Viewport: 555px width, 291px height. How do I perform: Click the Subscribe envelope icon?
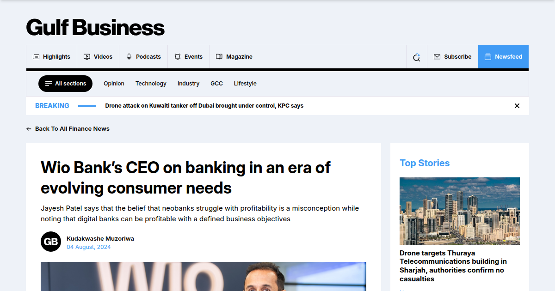(437, 56)
